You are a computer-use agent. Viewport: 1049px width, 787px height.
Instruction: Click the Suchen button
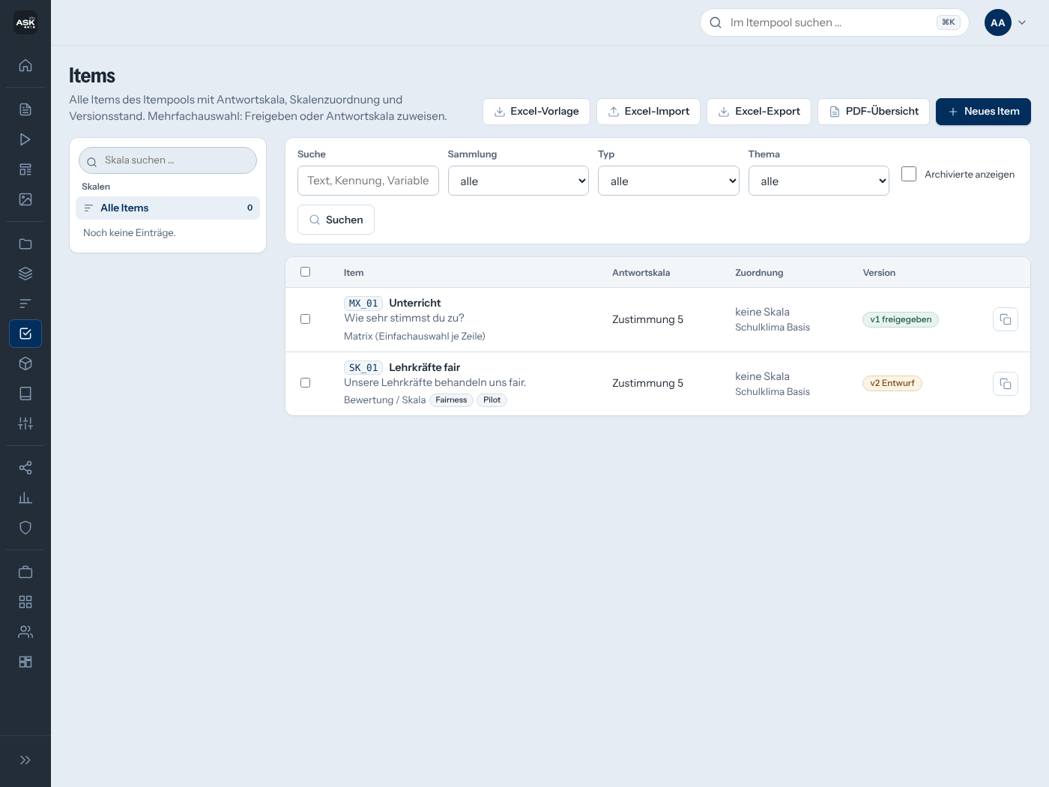(x=336, y=220)
